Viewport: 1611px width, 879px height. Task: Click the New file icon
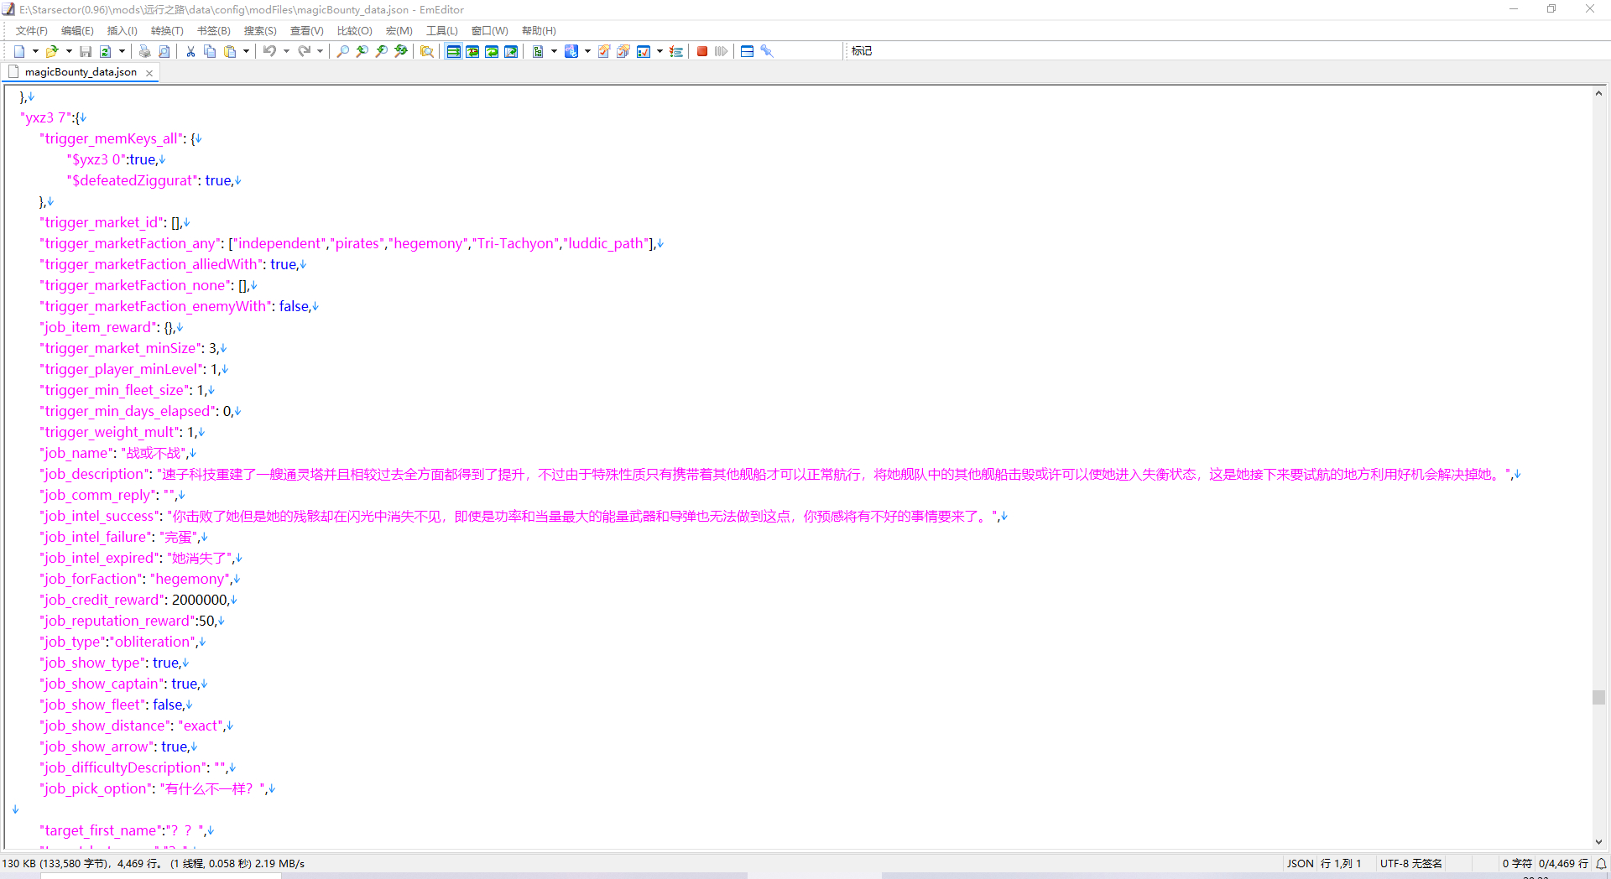coord(19,51)
